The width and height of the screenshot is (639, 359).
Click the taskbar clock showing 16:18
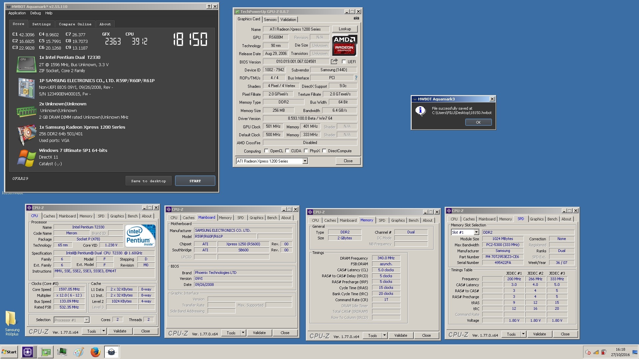point(620,352)
